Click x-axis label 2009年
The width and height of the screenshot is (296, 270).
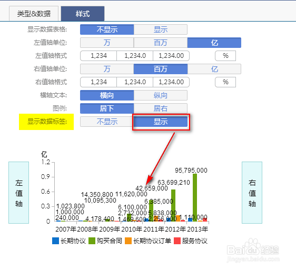click(110, 229)
